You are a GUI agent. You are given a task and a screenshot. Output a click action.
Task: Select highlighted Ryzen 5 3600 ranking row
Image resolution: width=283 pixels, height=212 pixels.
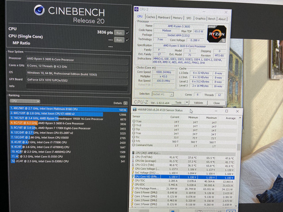(68, 124)
